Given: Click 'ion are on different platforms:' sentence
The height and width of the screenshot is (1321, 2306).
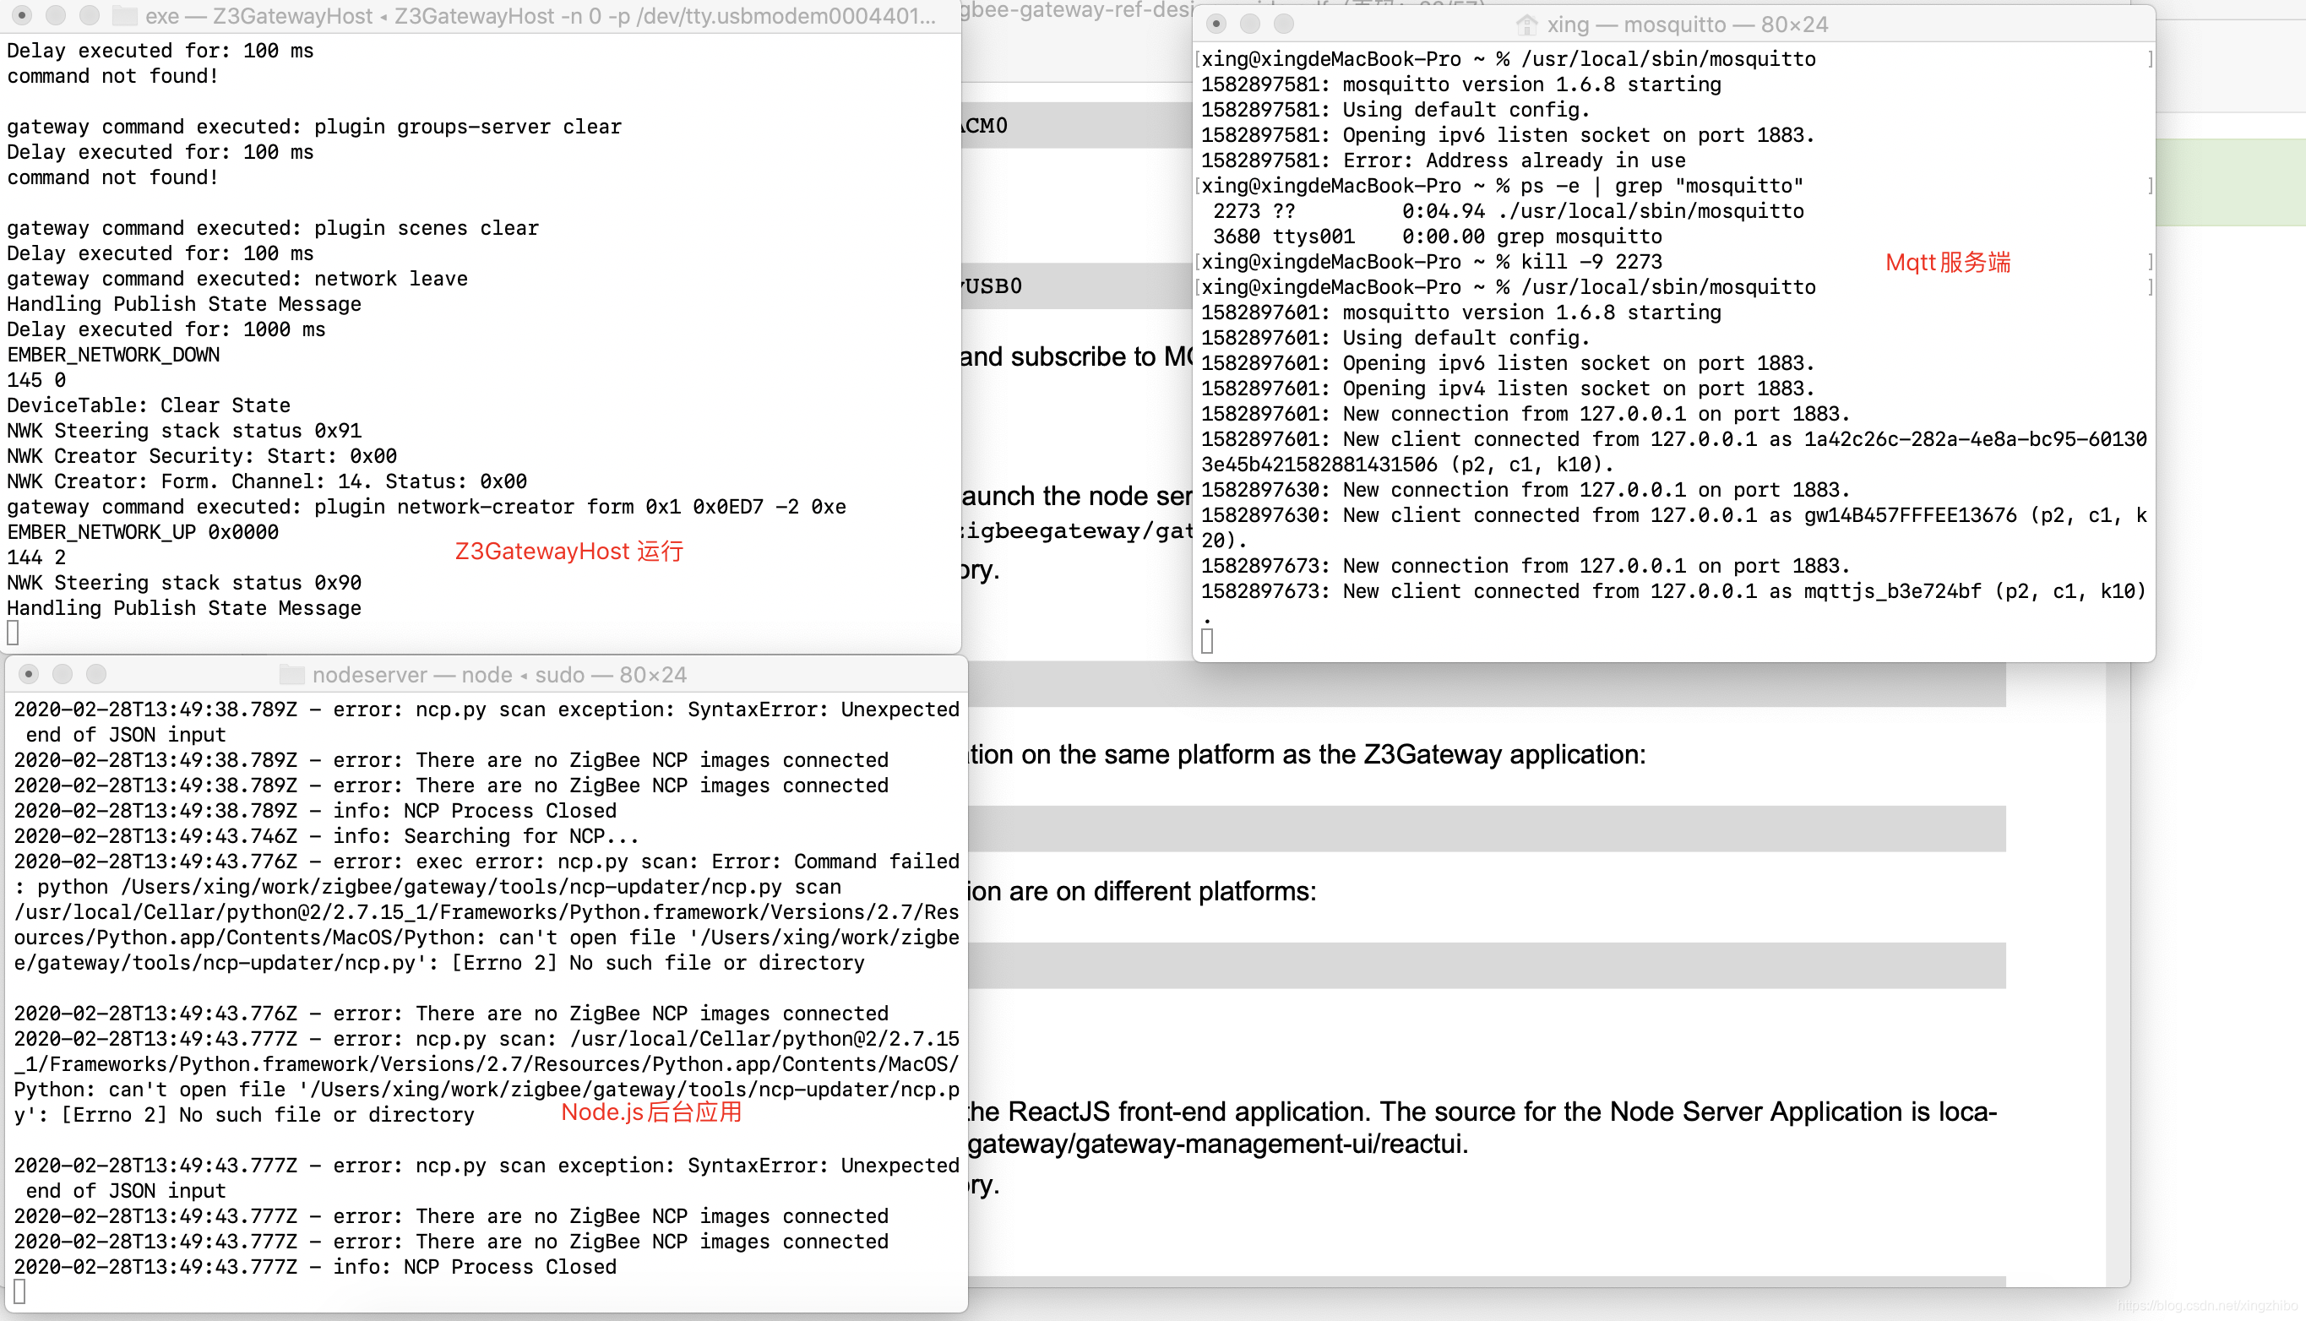Looking at the screenshot, I should pos(1142,892).
